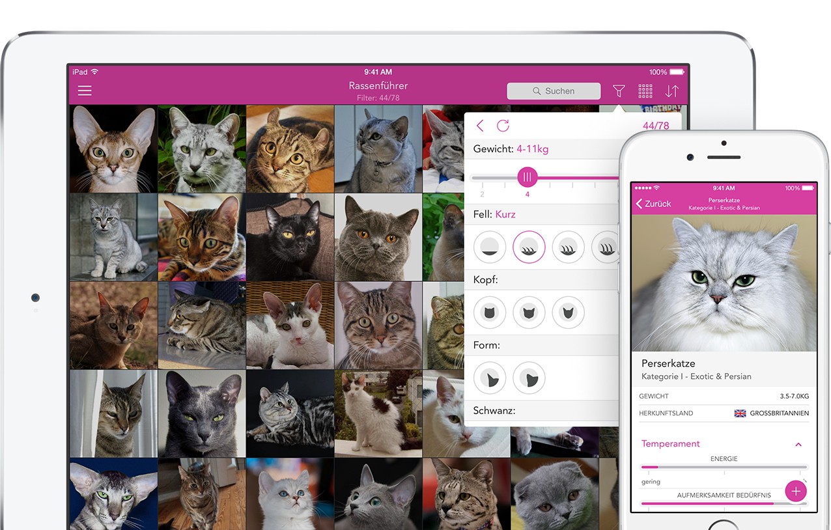The height and width of the screenshot is (530, 831).
Task: Click the Suchen search field
Action: click(x=554, y=91)
